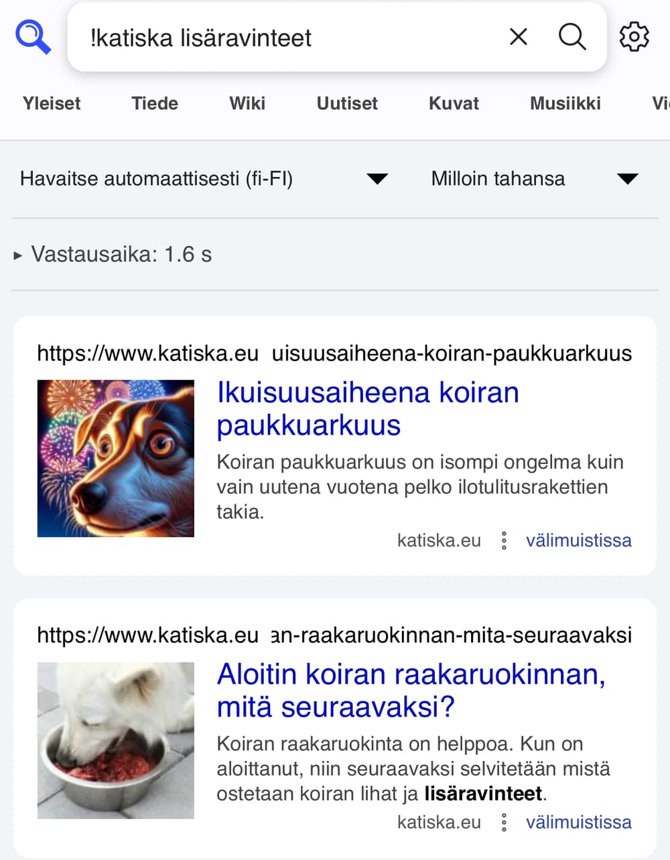Open the Musiikki category tab

pyautogui.click(x=565, y=103)
